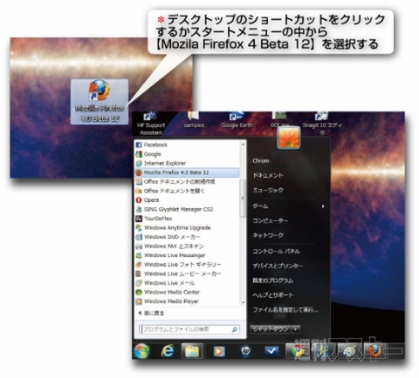Open Office ドキュメントの新規作成

pyautogui.click(x=187, y=181)
